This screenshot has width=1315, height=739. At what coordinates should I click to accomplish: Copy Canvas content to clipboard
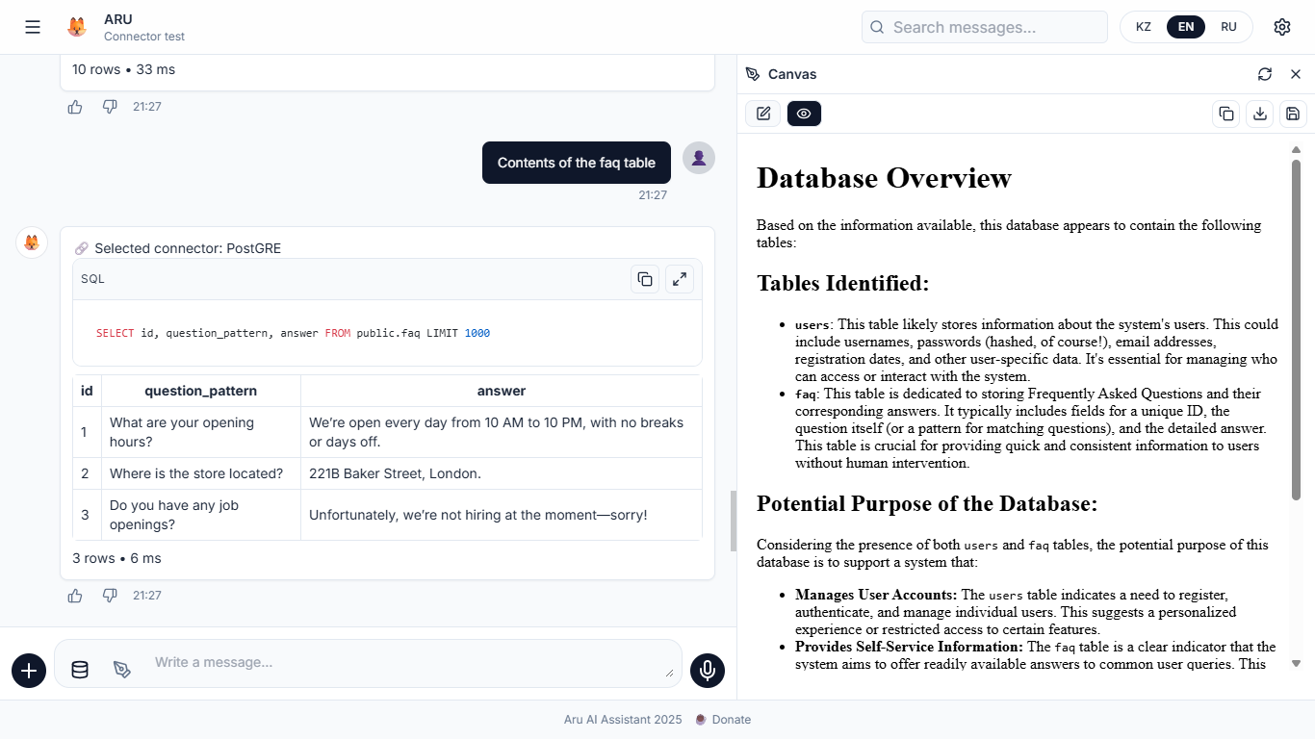1226,114
